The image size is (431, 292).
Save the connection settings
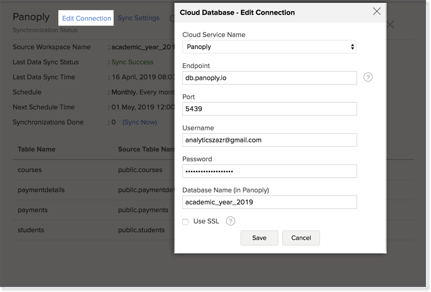tap(259, 238)
